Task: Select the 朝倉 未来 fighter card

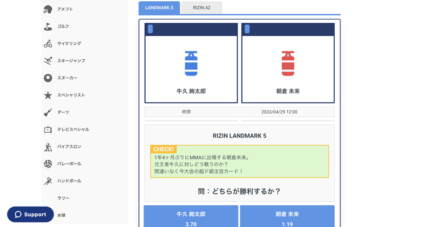Action: tap(288, 63)
